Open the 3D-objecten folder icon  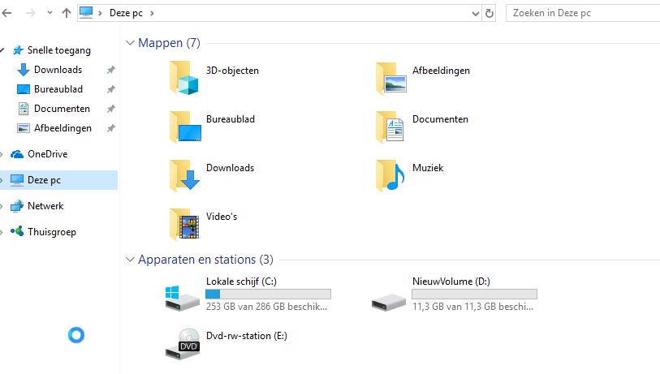click(x=185, y=78)
